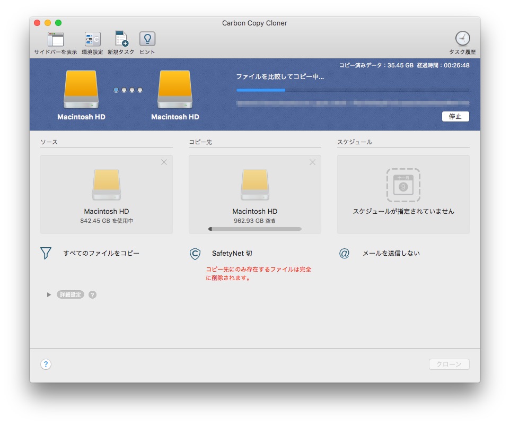Open タスク履歴 clock icon
510x425 pixels.
pyautogui.click(x=462, y=38)
